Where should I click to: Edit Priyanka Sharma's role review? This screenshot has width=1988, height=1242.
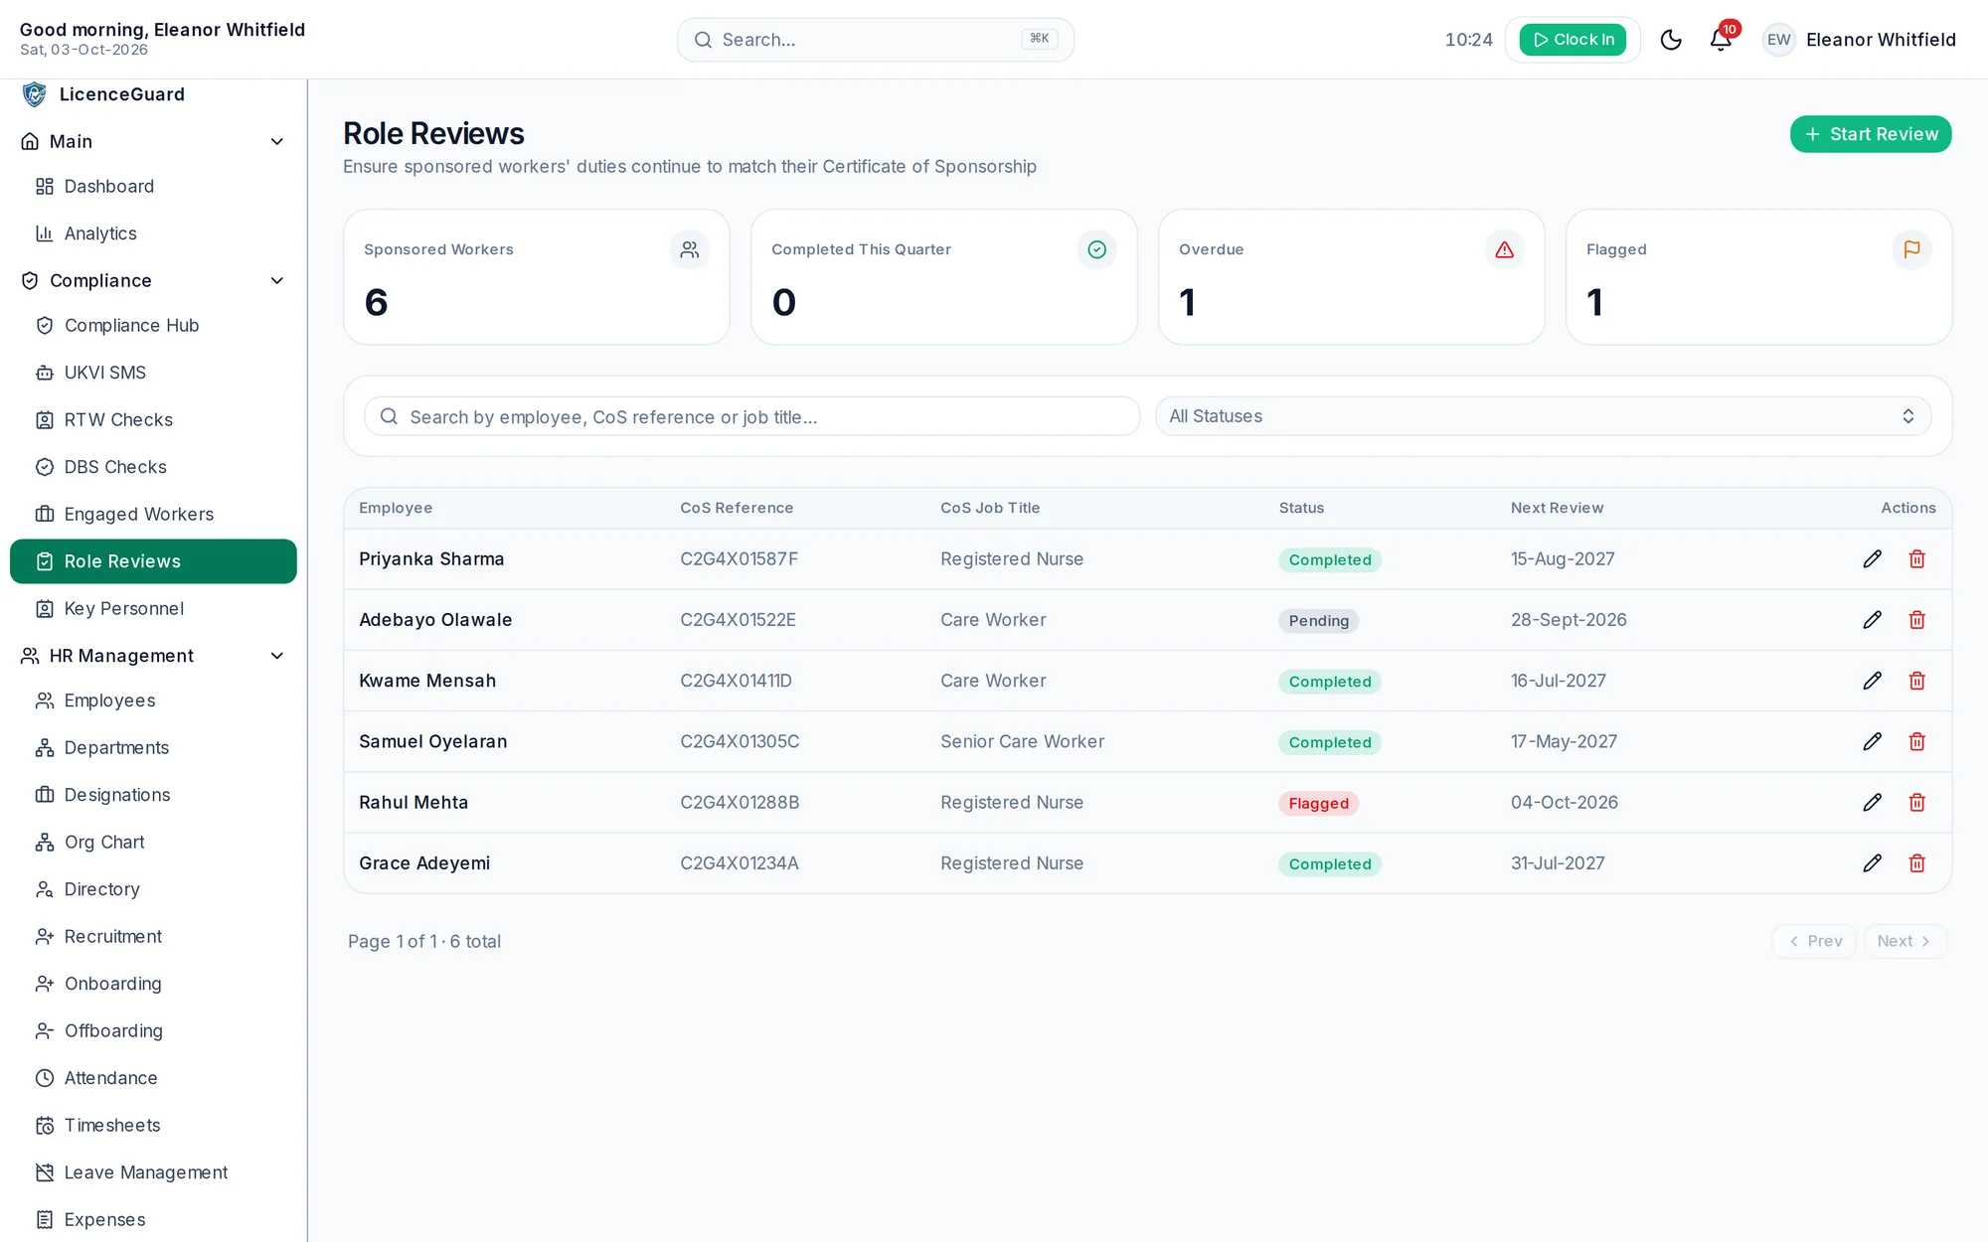click(x=1872, y=559)
